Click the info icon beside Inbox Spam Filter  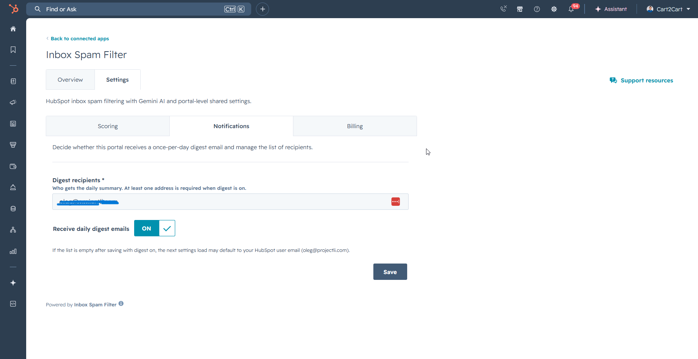point(121,303)
